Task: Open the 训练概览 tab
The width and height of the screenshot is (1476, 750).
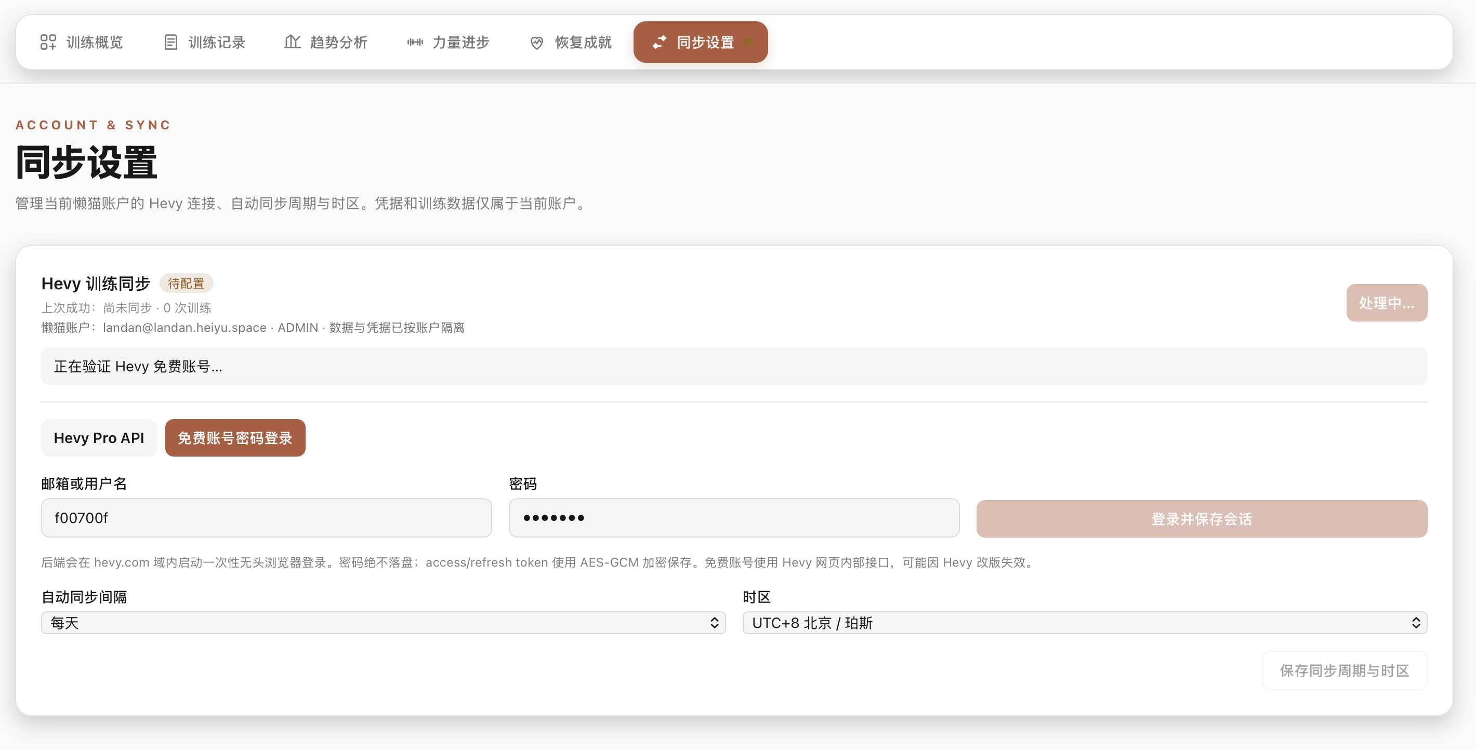Action: click(82, 42)
